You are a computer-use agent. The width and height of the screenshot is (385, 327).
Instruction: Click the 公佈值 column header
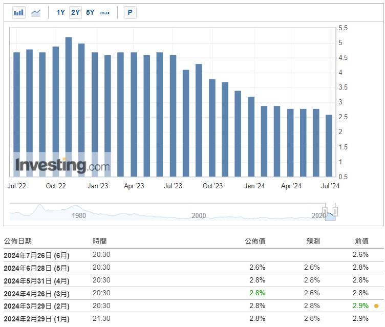pos(255,241)
